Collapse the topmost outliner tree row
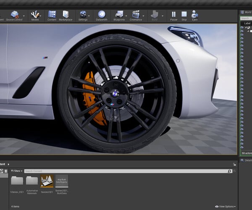This screenshot has height=210, width=252. pyautogui.click(x=246, y=27)
